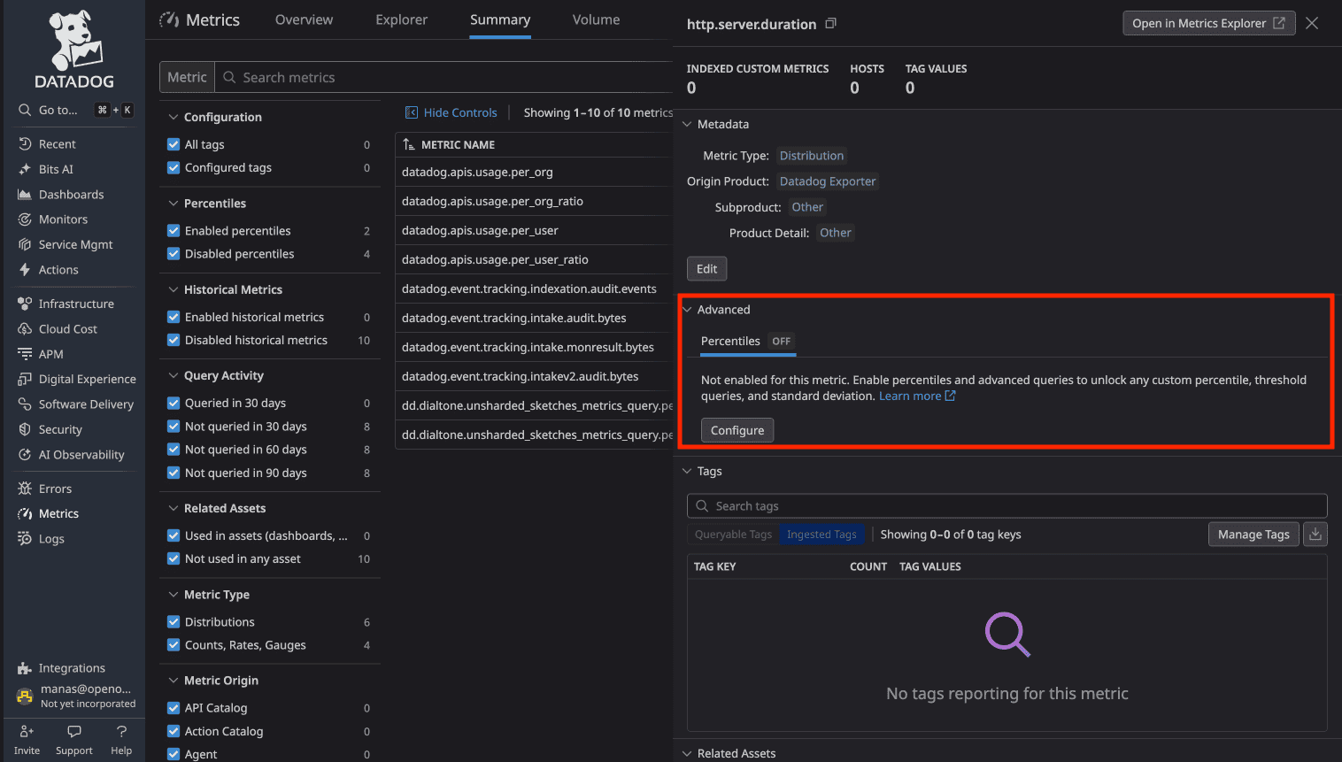
Task: Uncheck the Distributions metric type filter
Action: [174, 621]
